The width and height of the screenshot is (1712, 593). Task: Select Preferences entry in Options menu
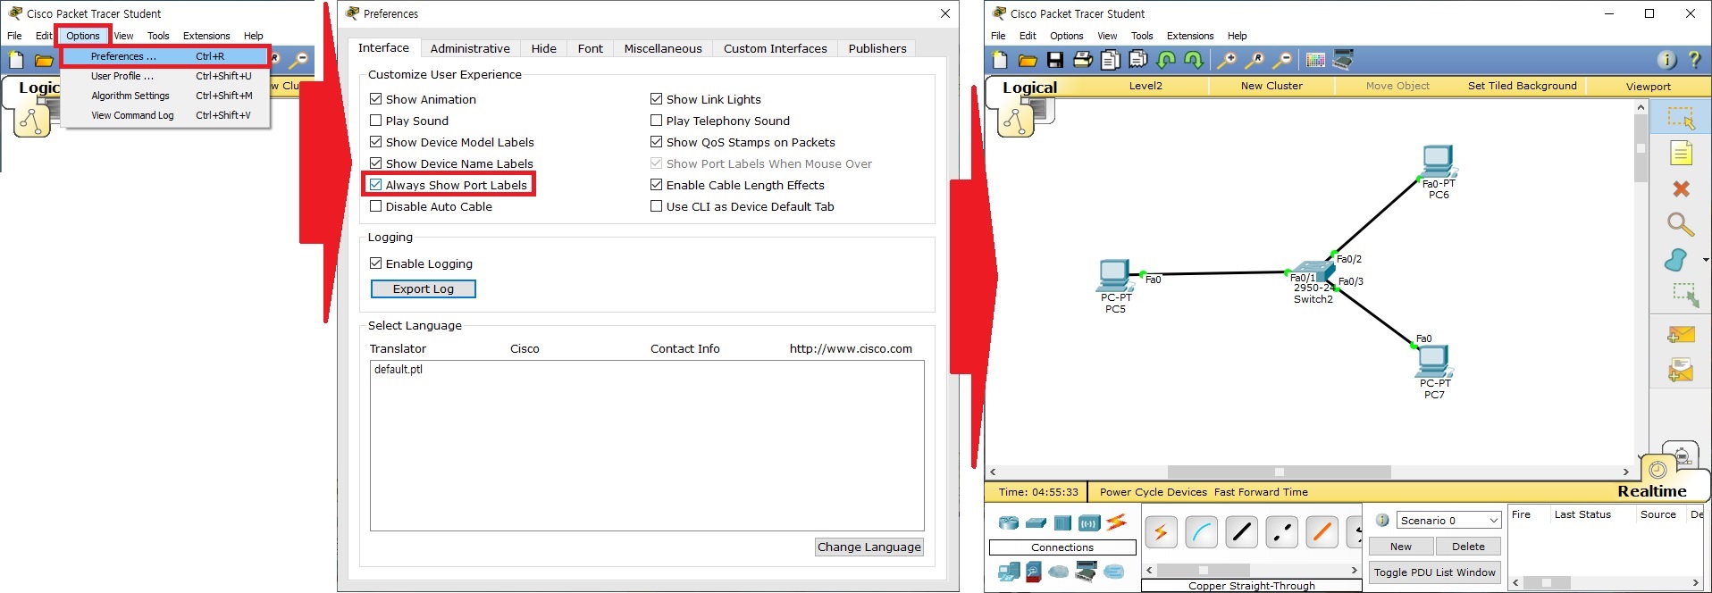(165, 56)
